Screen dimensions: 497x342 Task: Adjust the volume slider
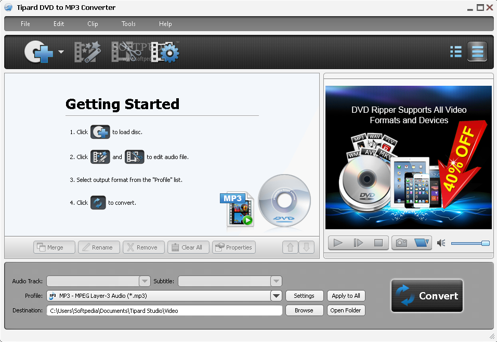[x=470, y=243]
